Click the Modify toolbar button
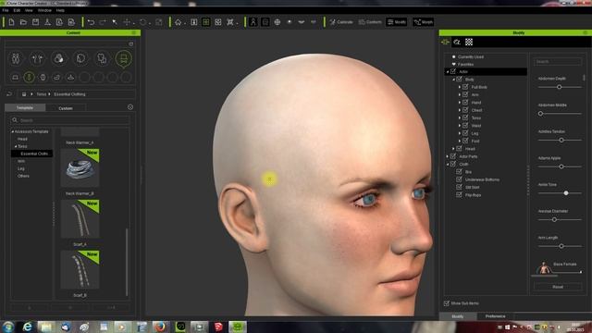The height and width of the screenshot is (333, 592). (x=397, y=22)
